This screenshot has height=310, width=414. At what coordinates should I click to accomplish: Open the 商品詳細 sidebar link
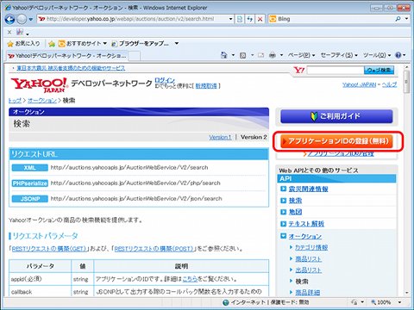(308, 293)
